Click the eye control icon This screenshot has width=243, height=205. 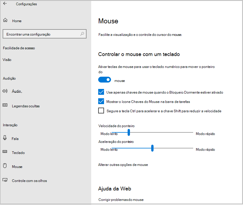(x=5, y=180)
